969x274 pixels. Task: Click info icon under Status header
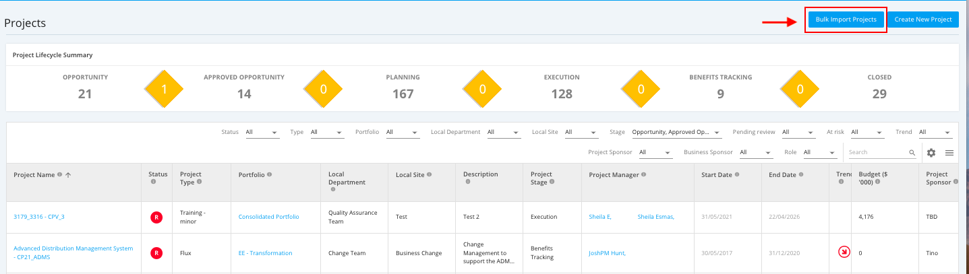[153, 182]
